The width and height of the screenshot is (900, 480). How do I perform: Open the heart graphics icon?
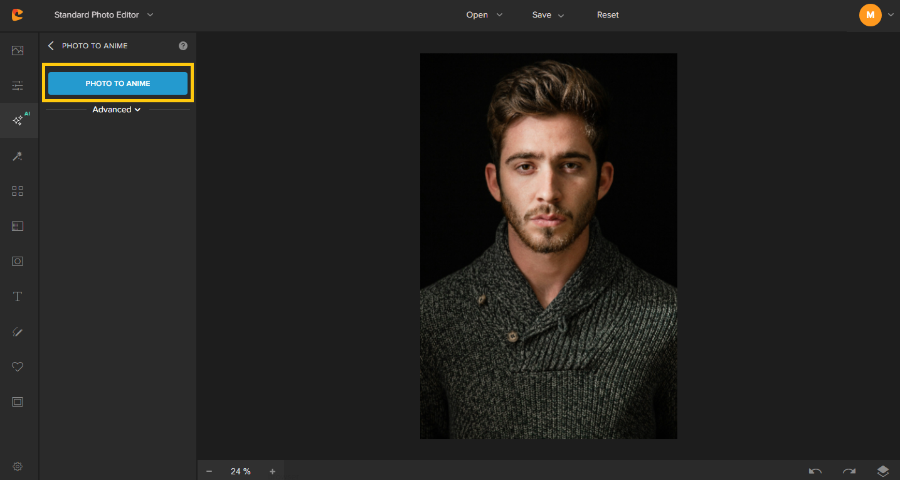point(18,367)
